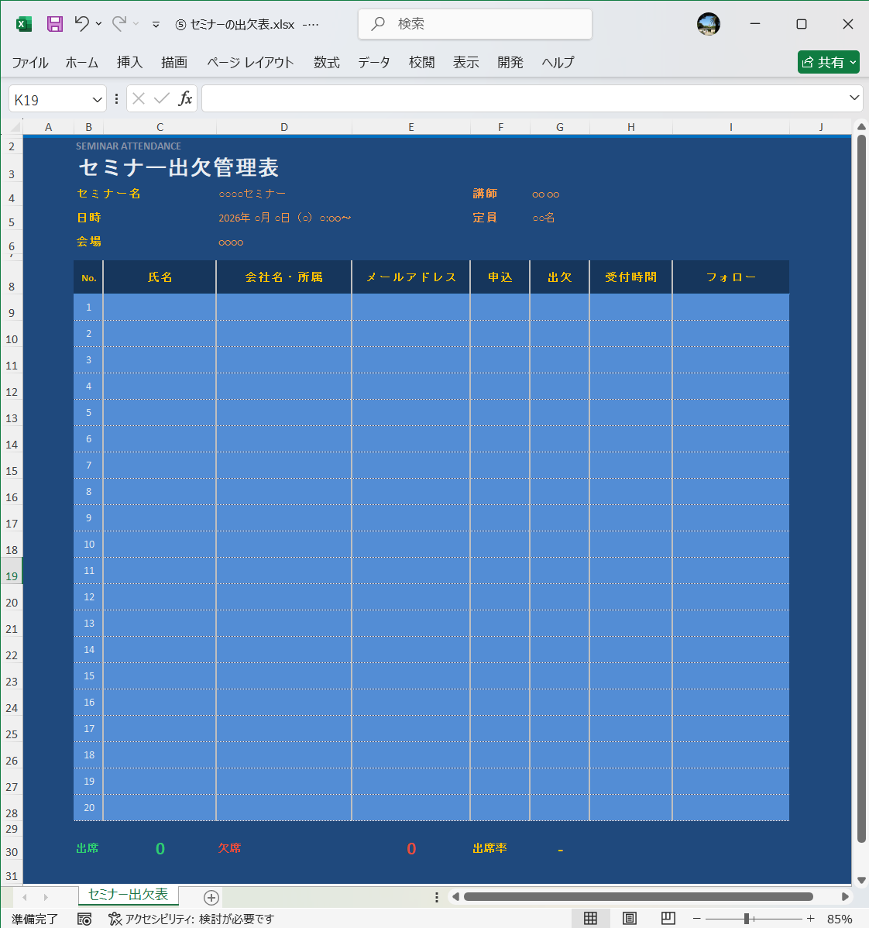
Task: Adjust magnification using the zoom slider
Action: [x=745, y=919]
